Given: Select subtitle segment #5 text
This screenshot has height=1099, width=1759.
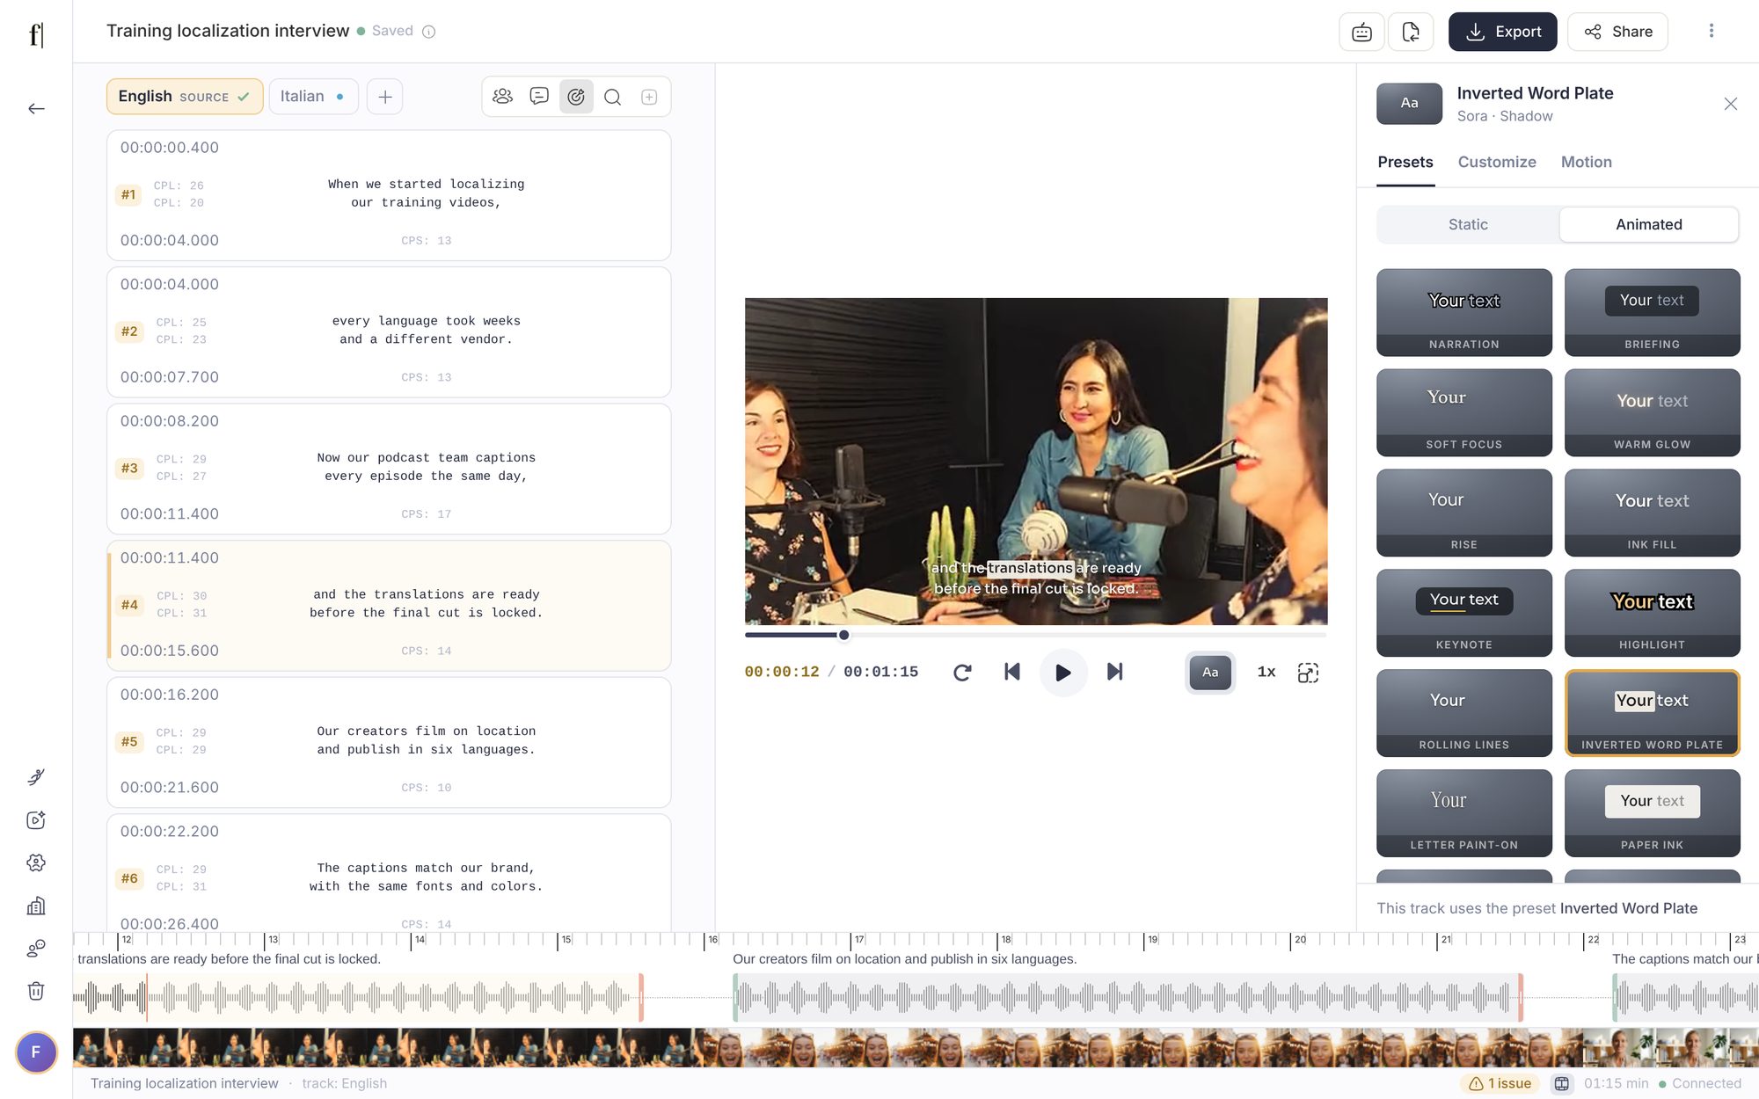Looking at the screenshot, I should point(427,741).
